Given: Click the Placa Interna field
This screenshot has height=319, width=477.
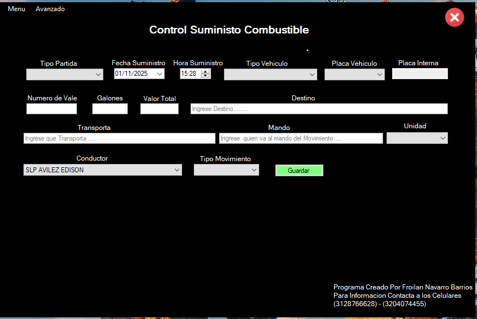Looking at the screenshot, I should [x=419, y=74].
